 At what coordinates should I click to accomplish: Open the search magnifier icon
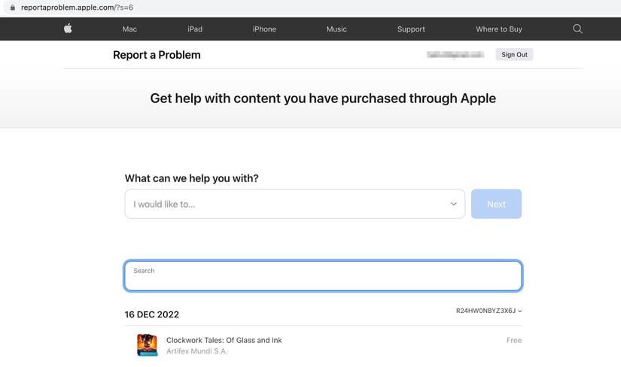click(577, 29)
